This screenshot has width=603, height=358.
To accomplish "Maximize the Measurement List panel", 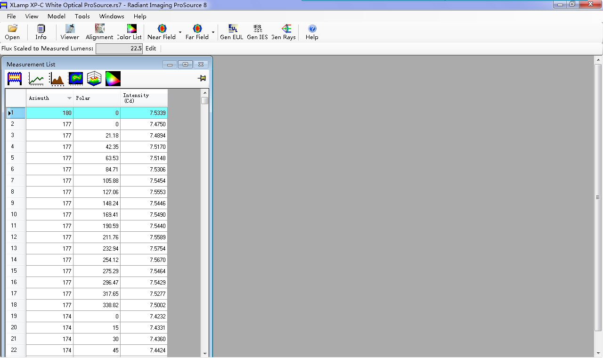I will click(x=185, y=64).
